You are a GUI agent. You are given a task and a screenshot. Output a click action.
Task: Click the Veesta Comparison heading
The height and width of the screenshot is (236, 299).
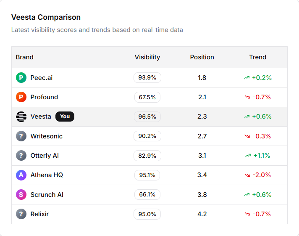pos(46,17)
